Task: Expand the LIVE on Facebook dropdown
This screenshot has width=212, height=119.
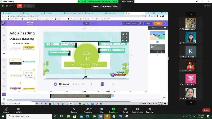Action: [x=34, y=6]
